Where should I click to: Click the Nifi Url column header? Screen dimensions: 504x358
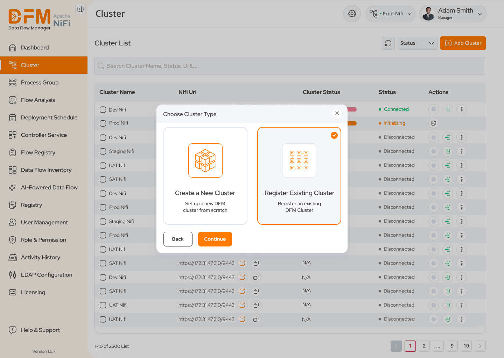[187, 92]
